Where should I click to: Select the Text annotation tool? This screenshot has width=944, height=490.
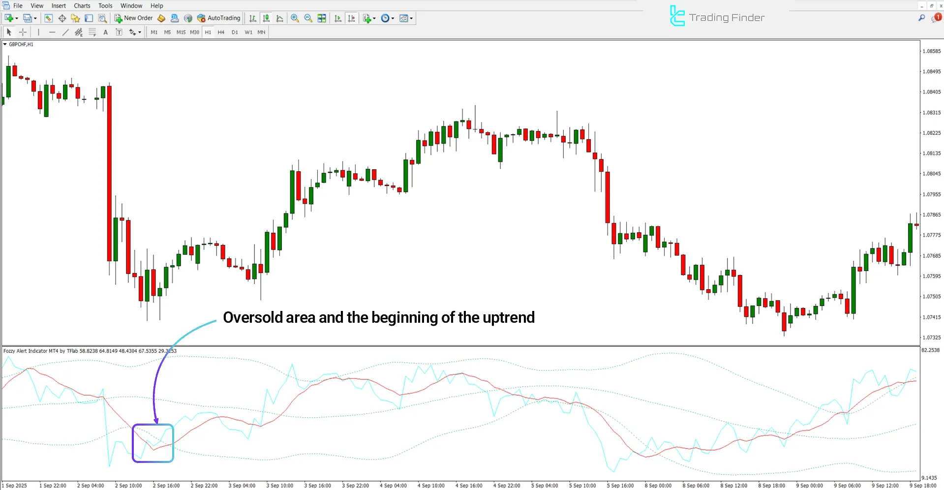click(x=105, y=32)
